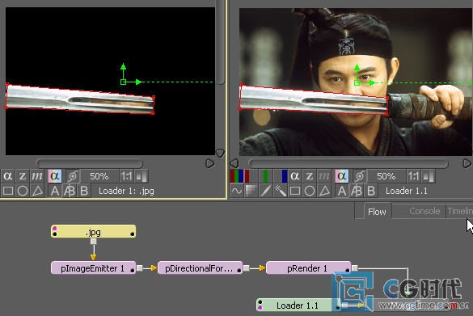
Task: Open the 50% zoom dropdown in right viewer
Action: point(386,176)
